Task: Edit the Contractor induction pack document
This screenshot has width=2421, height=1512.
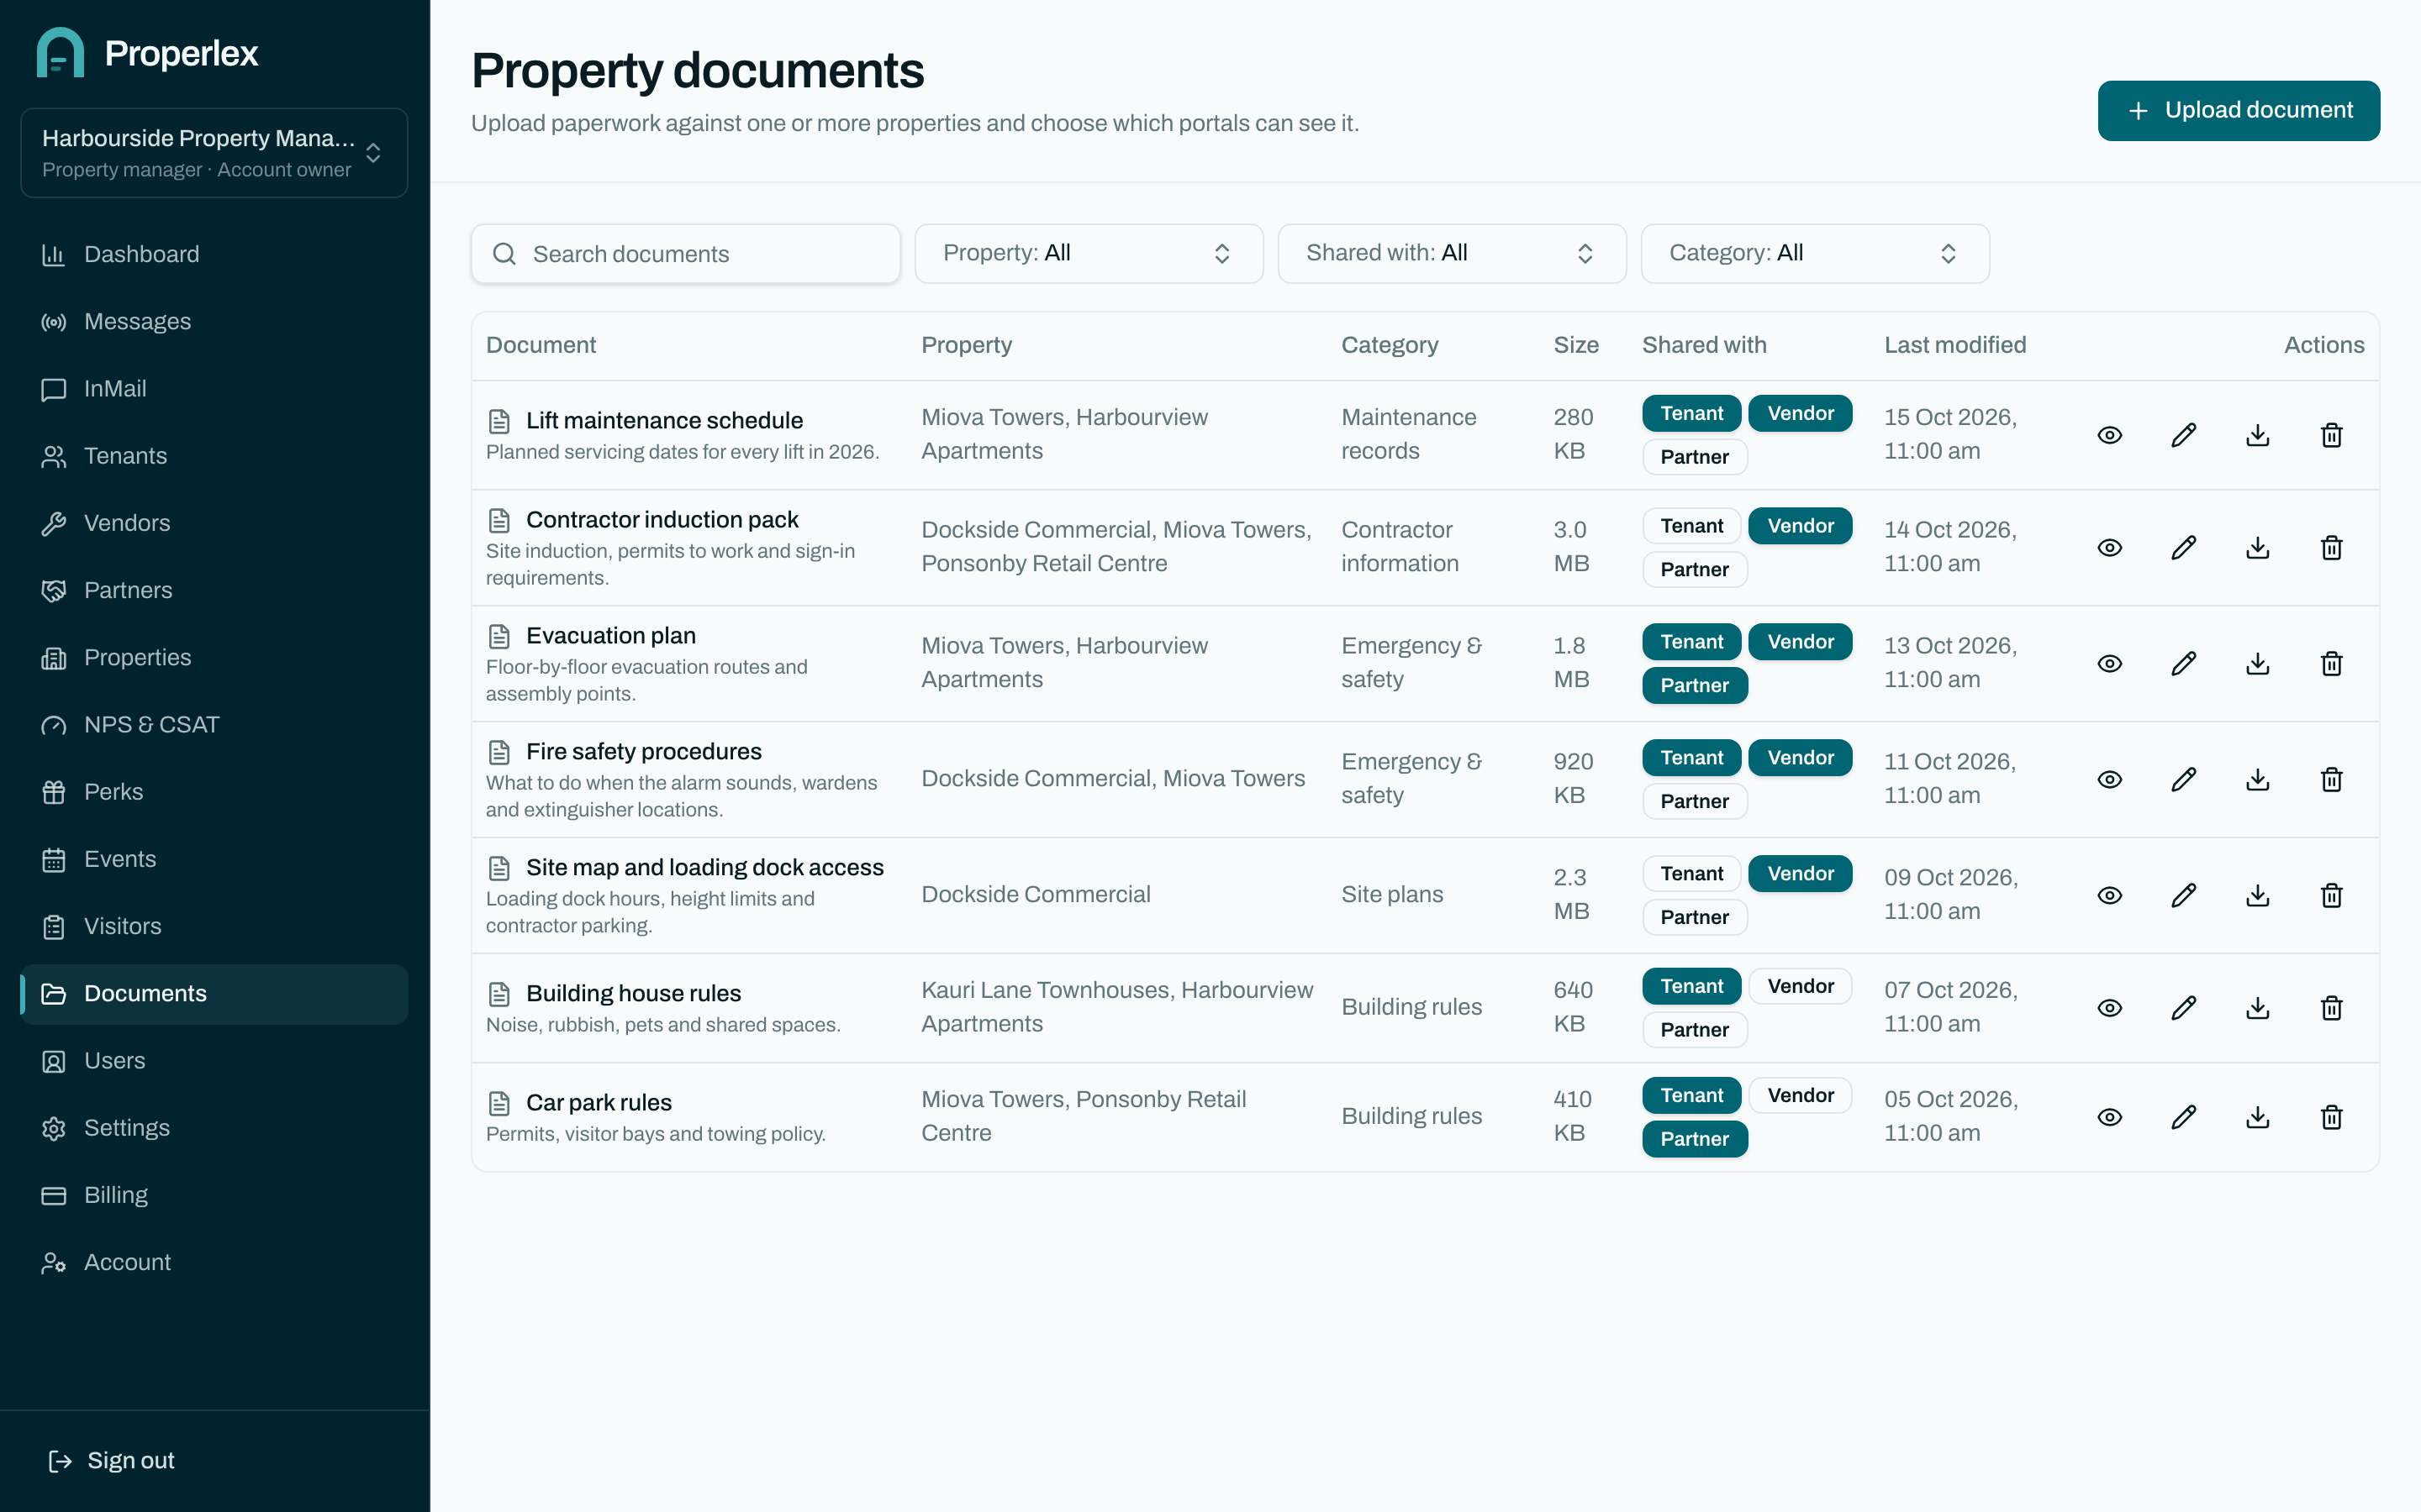Action: click(2183, 548)
